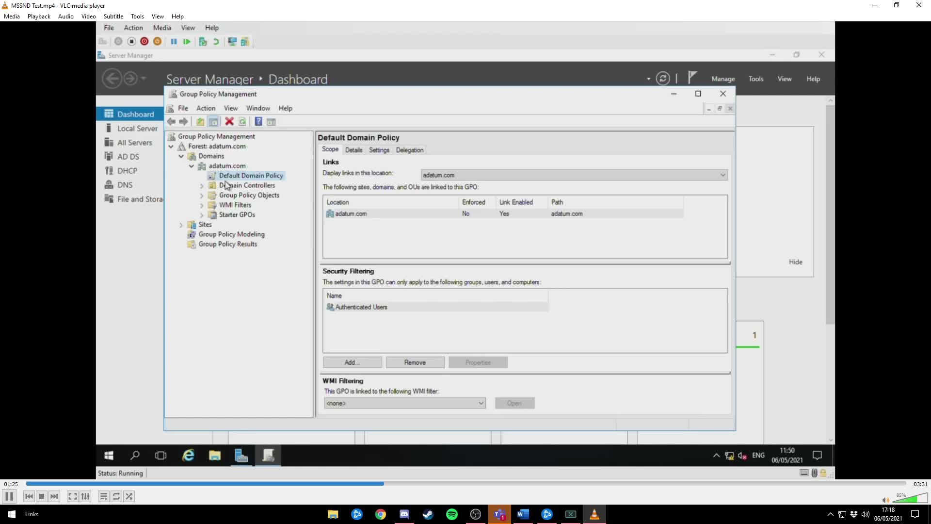Screen dimensions: 931x524
Task: Click Server Manager notifications flag icon
Action: tap(692, 78)
